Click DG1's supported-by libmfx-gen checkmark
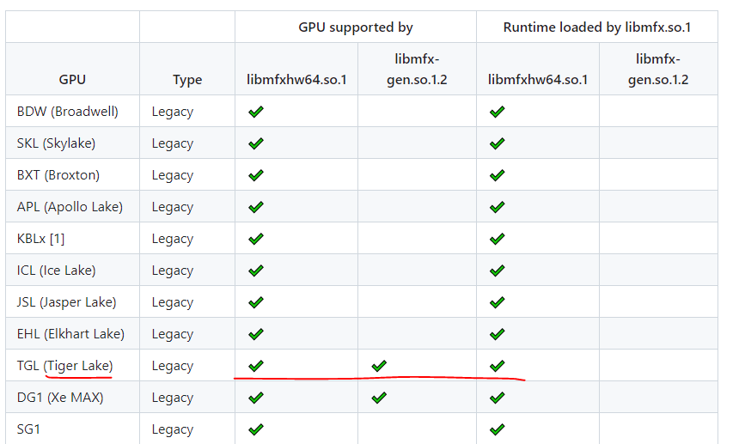The width and height of the screenshot is (745, 444). 379,398
